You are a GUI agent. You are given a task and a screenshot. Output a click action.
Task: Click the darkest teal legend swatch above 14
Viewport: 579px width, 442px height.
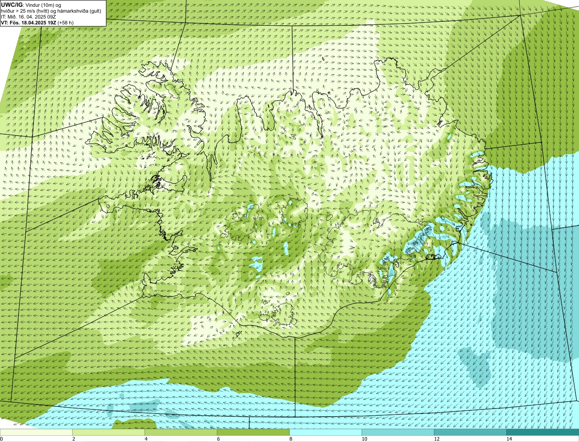[x=543, y=432]
